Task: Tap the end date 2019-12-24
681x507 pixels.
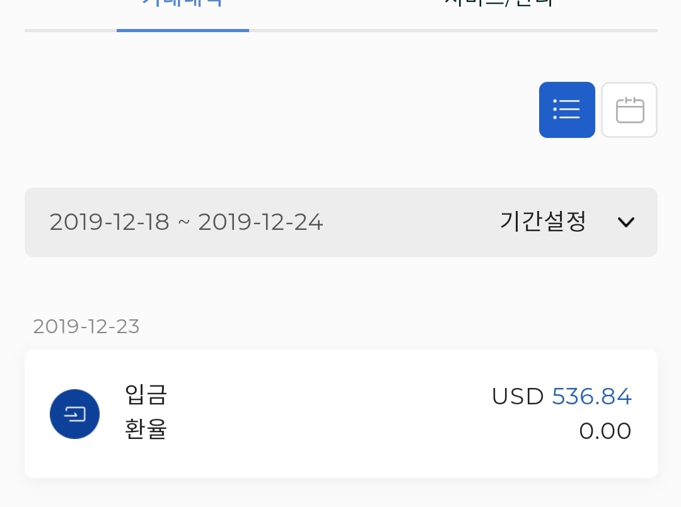Action: [x=260, y=222]
